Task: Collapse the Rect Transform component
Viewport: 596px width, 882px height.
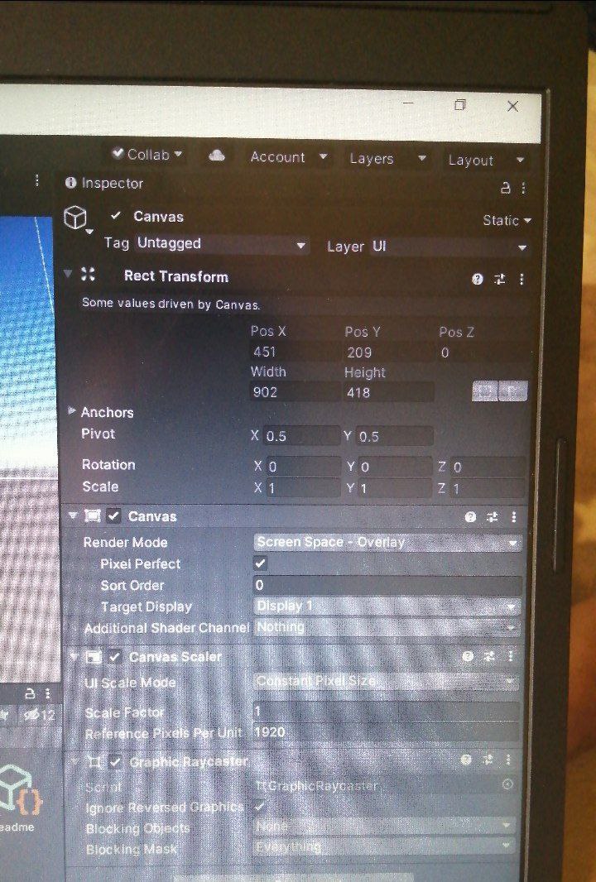Action: (x=68, y=274)
